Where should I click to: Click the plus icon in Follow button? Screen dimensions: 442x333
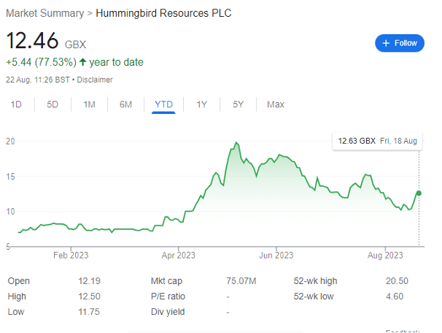386,43
